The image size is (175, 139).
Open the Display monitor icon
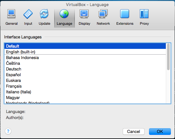tap(84, 14)
